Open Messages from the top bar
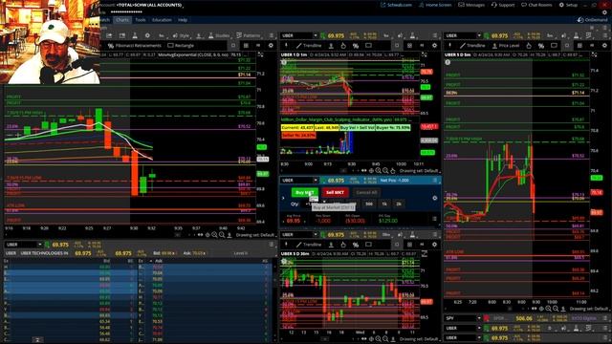 [471, 5]
